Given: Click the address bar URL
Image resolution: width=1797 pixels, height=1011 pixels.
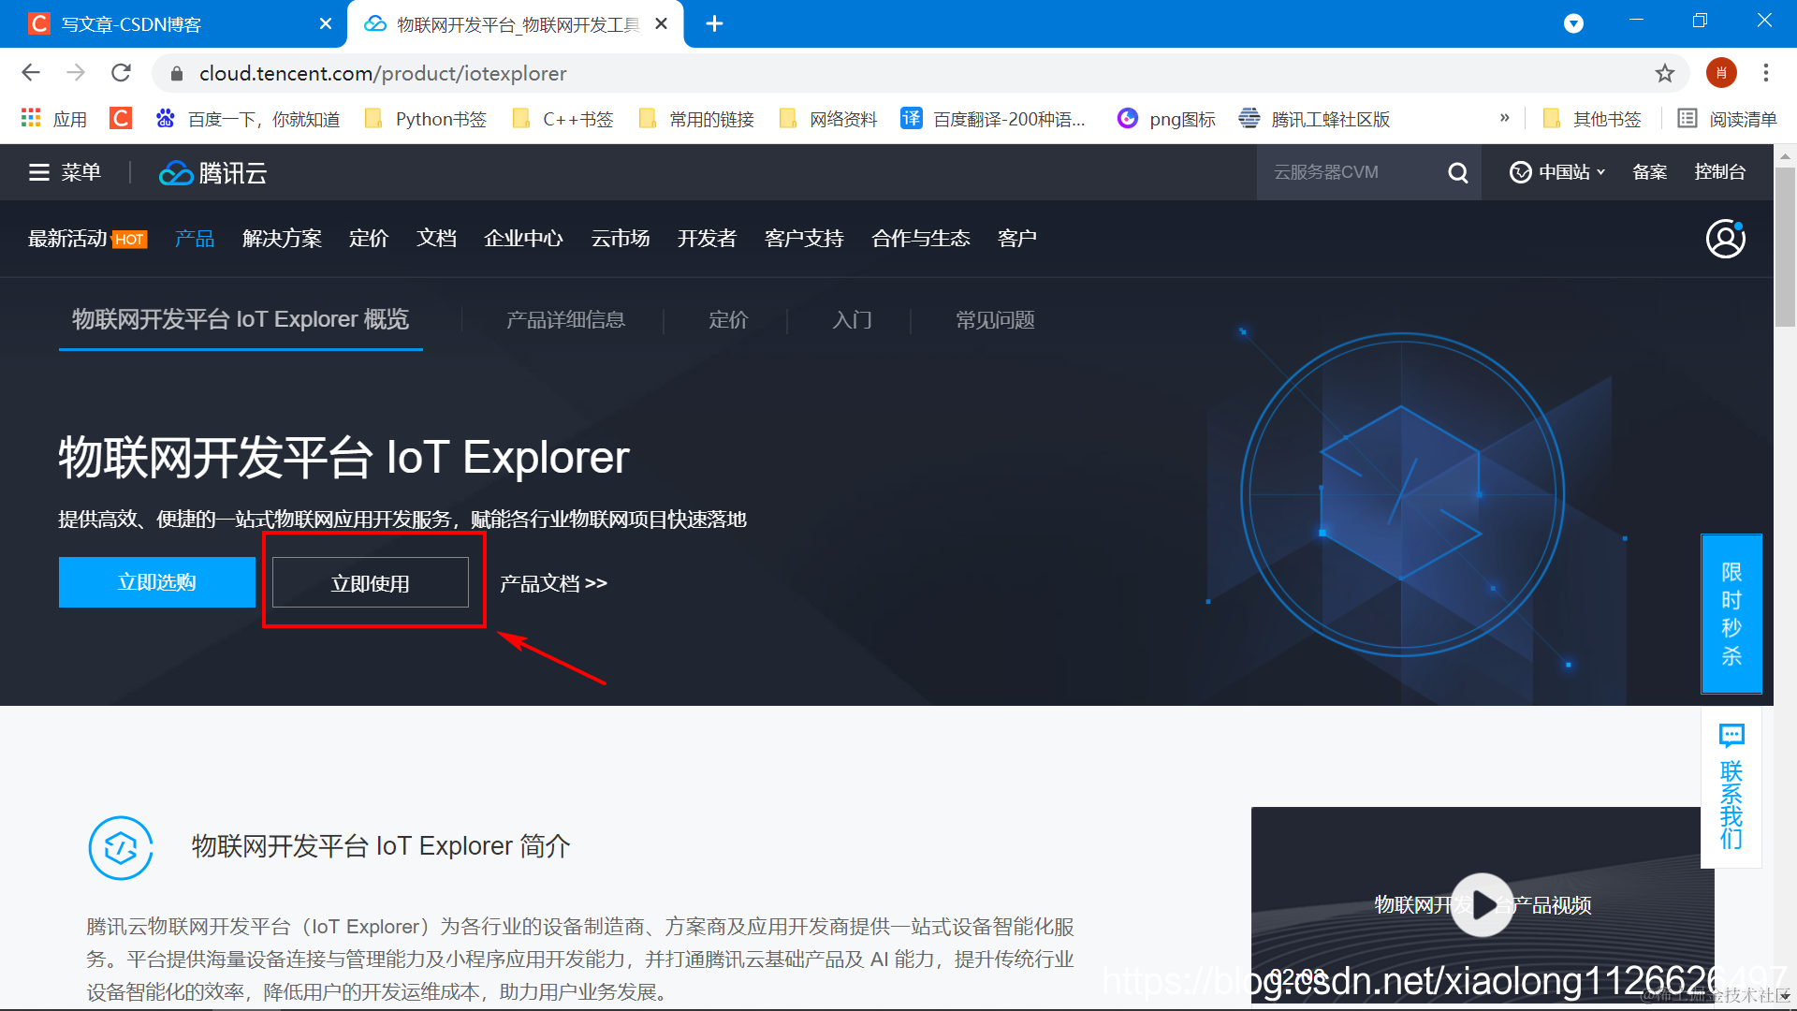Looking at the screenshot, I should coord(383,73).
